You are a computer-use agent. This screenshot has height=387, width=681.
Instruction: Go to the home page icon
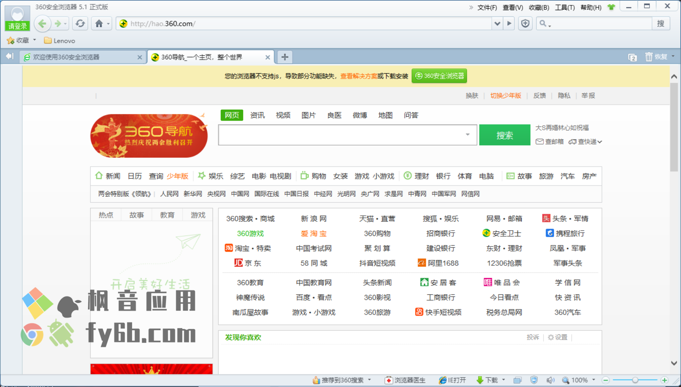coord(99,24)
